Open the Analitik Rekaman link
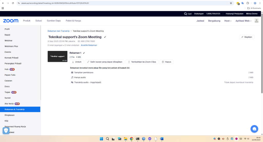263x142 pixels. click(89, 45)
